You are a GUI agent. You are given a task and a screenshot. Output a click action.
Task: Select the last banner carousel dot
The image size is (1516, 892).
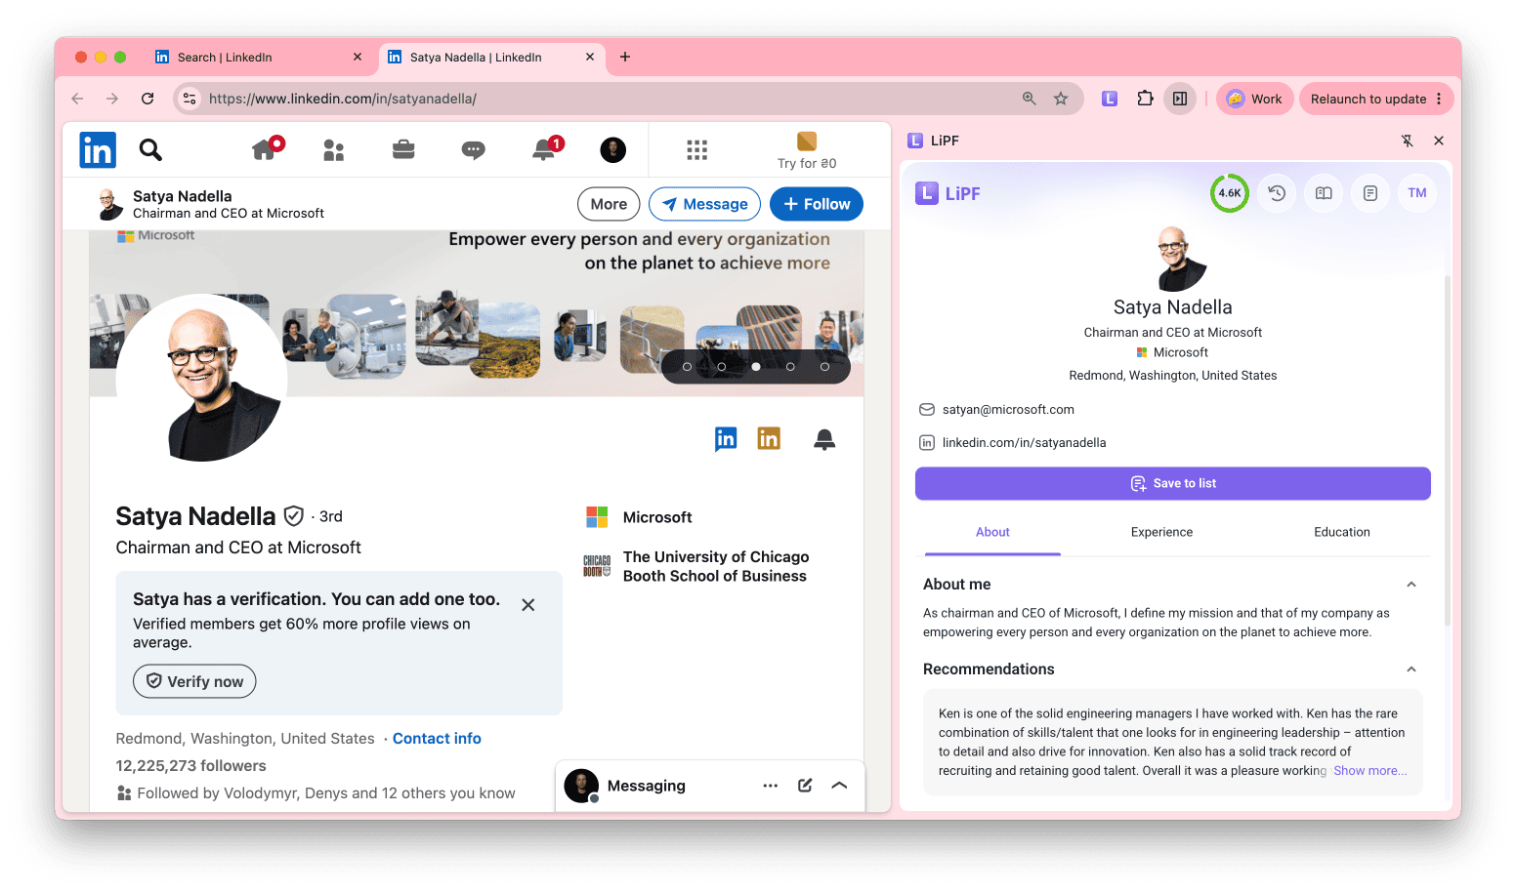(824, 367)
